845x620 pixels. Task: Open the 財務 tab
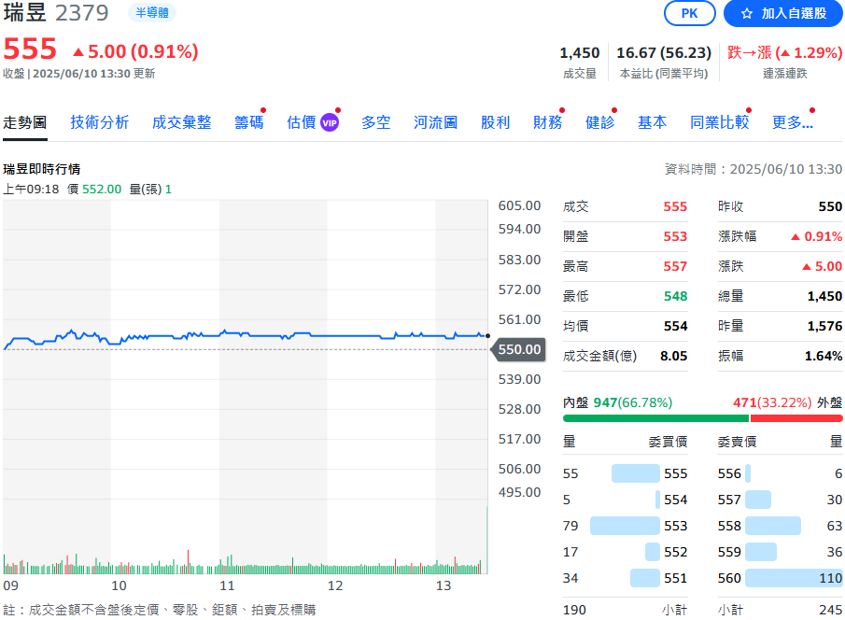point(547,122)
